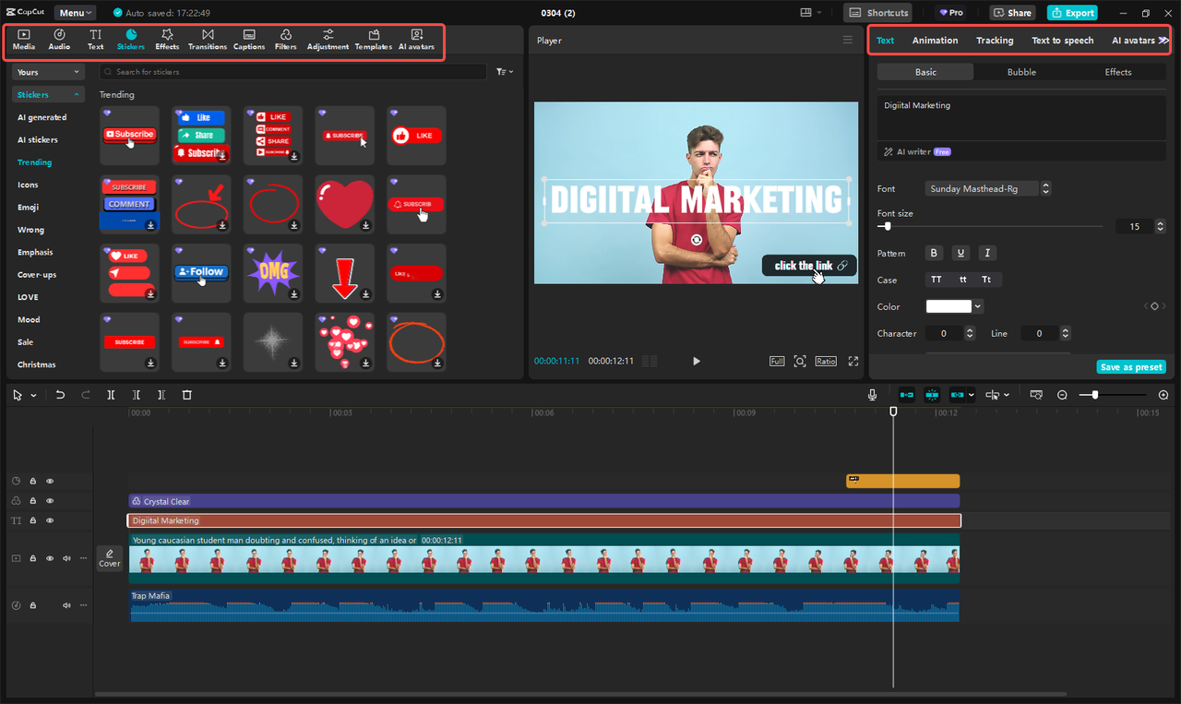Switch to the Animation tab
The width and height of the screenshot is (1181, 704).
coord(935,41)
